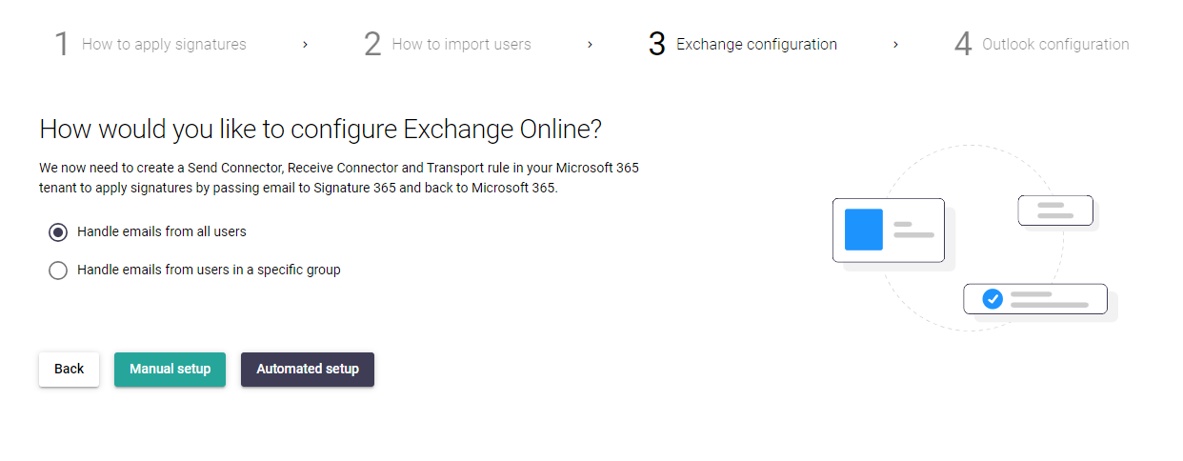Click chevron after 'How to apply signatures'
1183x461 pixels.
305,45
